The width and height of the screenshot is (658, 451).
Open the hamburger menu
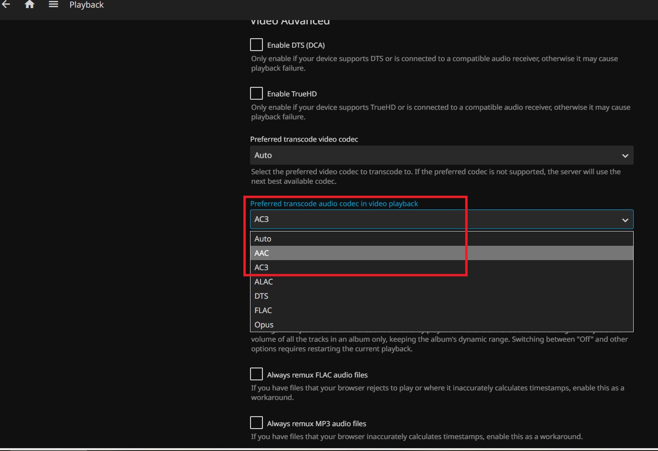[53, 5]
